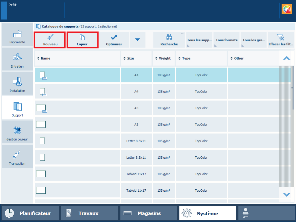Click the Nouveau media button
The height and width of the screenshot is (222, 296).
[x=50, y=40]
